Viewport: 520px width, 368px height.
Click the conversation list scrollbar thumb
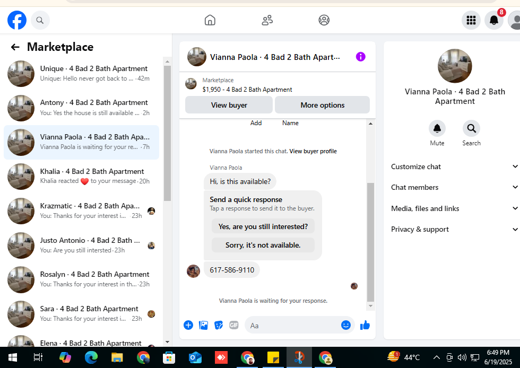pyautogui.click(x=167, y=133)
